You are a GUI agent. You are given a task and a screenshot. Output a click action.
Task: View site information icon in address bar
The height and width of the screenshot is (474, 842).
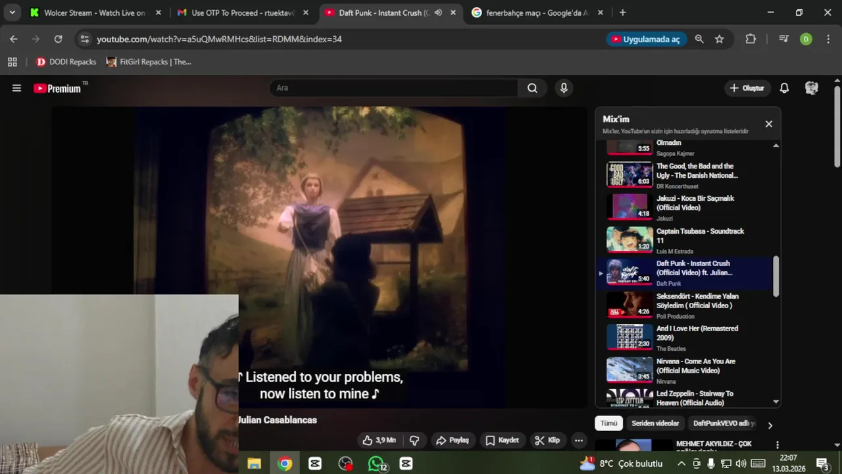[x=84, y=39]
